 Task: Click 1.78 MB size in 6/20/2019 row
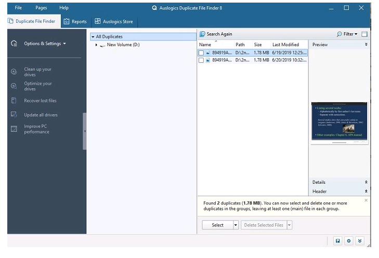(262, 60)
